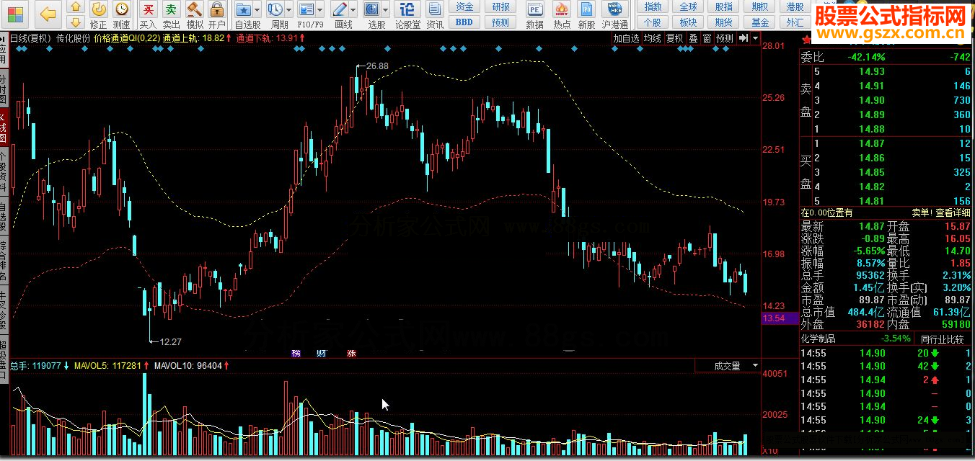
Task: Toggle 均线 moving average display
Action: 652,38
